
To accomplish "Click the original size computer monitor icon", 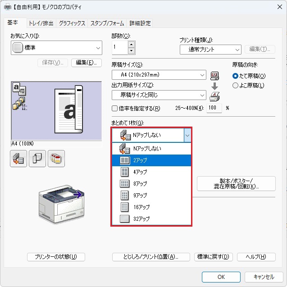I will click(x=214, y=76).
